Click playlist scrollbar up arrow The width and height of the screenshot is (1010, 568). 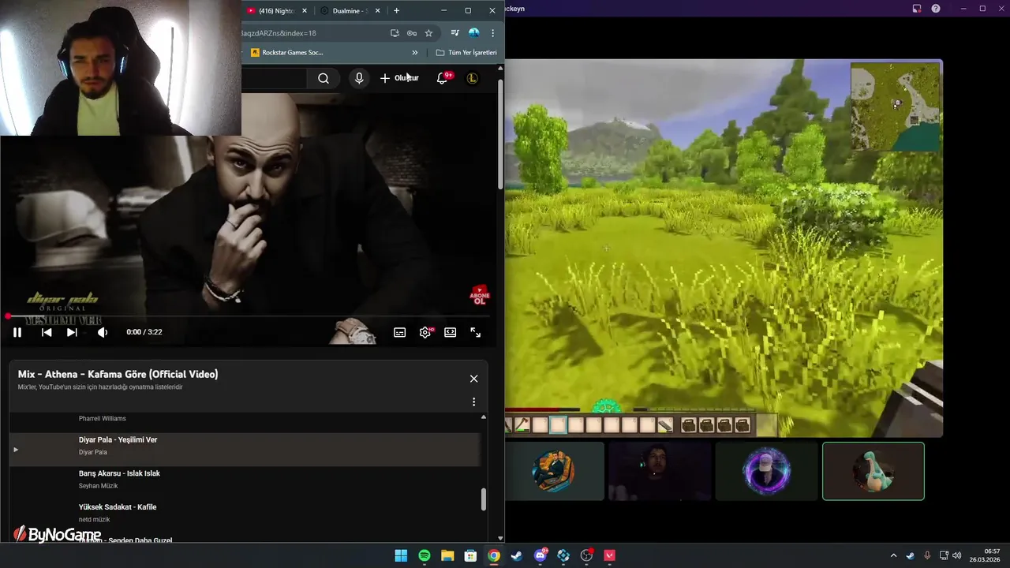484,417
